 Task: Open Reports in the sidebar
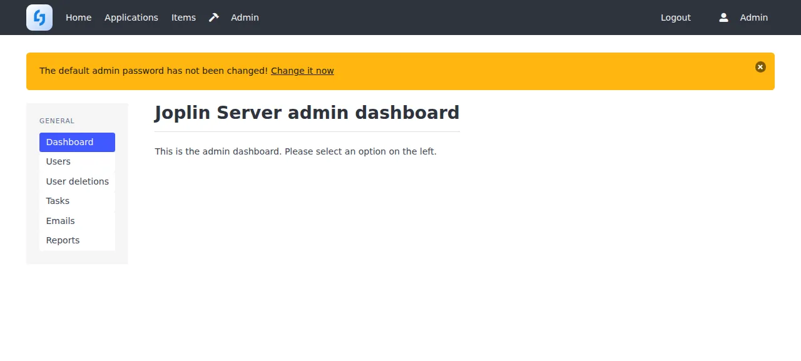click(x=77, y=240)
